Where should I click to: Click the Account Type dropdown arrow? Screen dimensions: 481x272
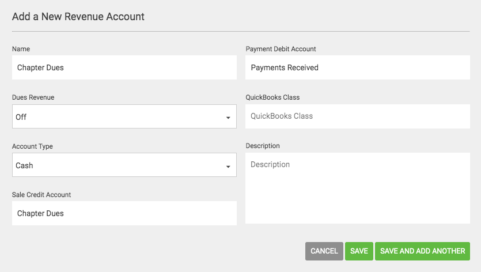[228, 167]
